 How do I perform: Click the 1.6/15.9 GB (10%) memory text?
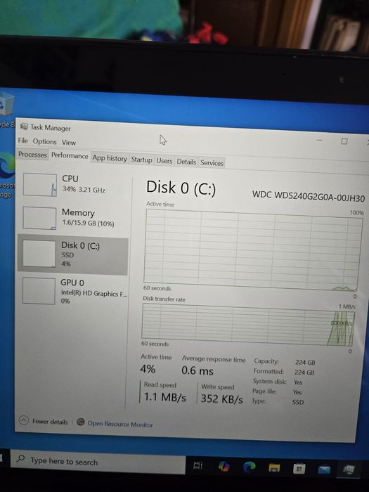[88, 223]
